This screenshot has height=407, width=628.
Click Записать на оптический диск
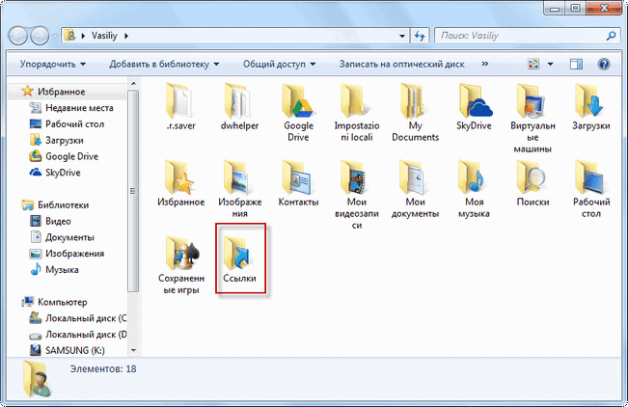tap(401, 64)
